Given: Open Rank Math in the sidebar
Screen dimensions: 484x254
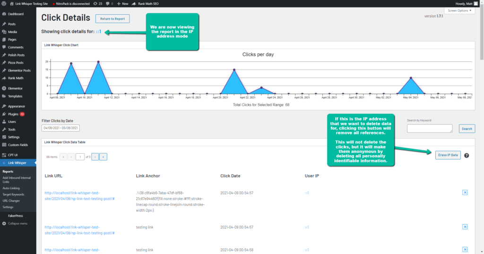Looking at the screenshot, I should click(16, 78).
